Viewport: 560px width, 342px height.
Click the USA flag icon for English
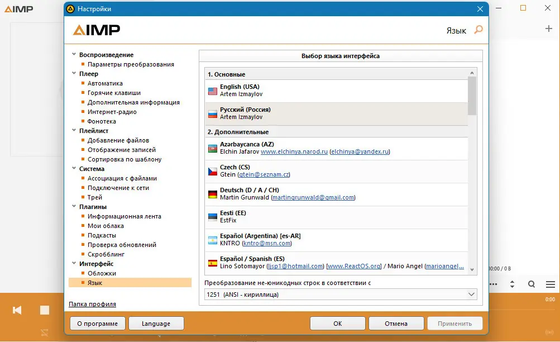(x=213, y=91)
